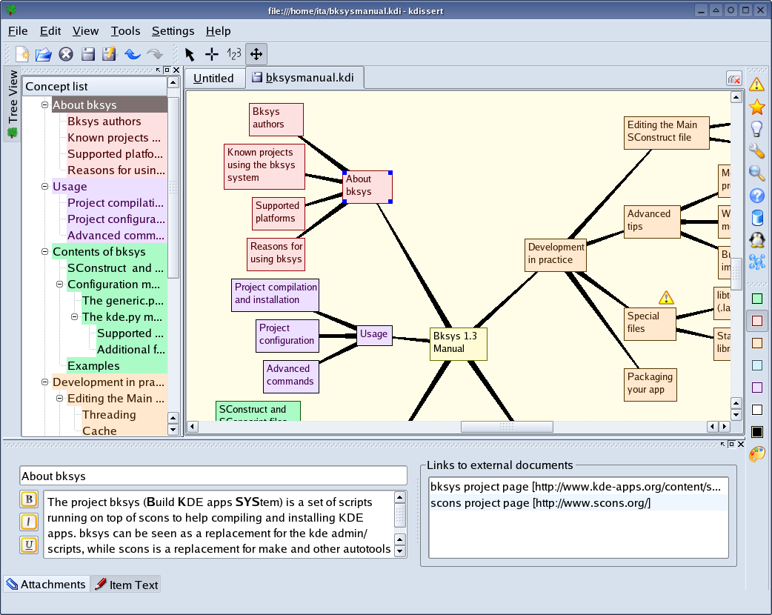Click the grey Redo arrow
The height and width of the screenshot is (615, 772).
click(155, 54)
